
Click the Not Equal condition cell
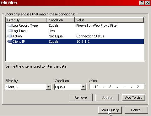click(x=56, y=36)
